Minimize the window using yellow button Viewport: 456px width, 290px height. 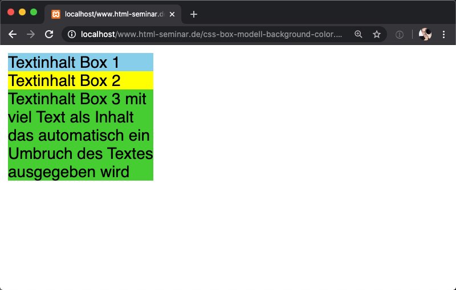(x=22, y=12)
